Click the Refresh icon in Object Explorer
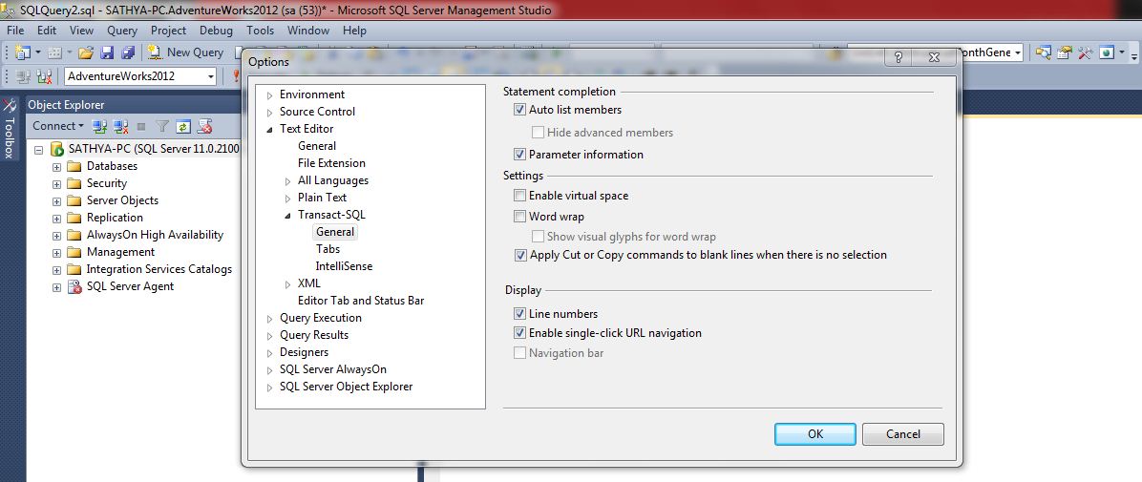 (183, 127)
